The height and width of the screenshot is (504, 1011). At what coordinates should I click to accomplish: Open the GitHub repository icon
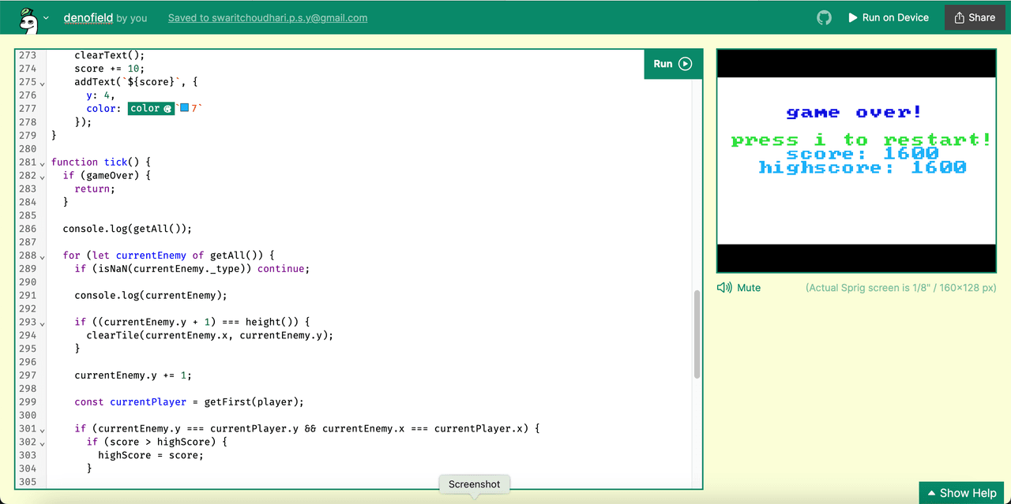824,17
